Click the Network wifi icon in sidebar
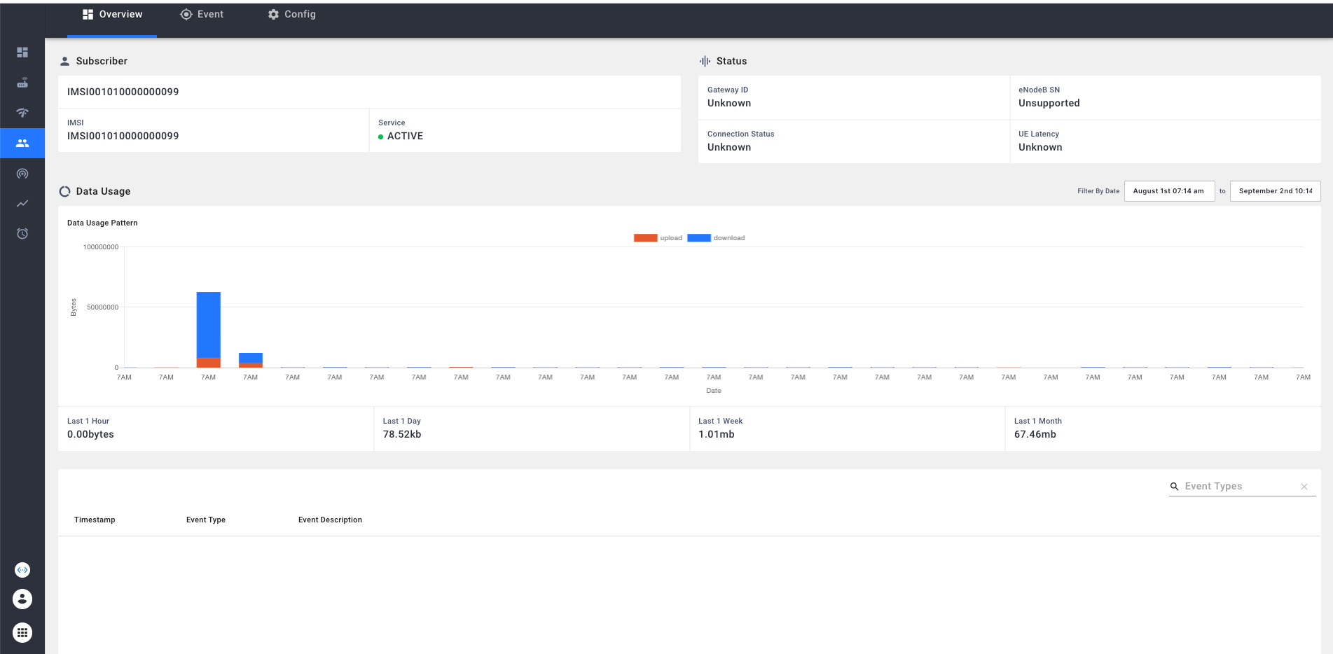This screenshot has width=1333, height=654. pyautogui.click(x=22, y=113)
